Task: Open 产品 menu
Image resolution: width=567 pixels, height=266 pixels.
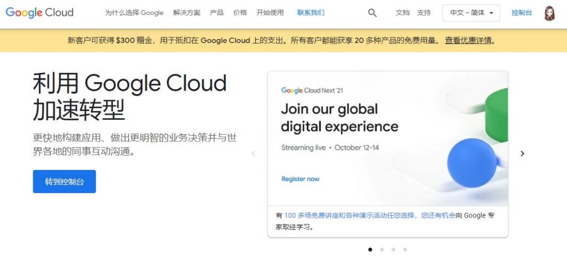Action: 217,13
